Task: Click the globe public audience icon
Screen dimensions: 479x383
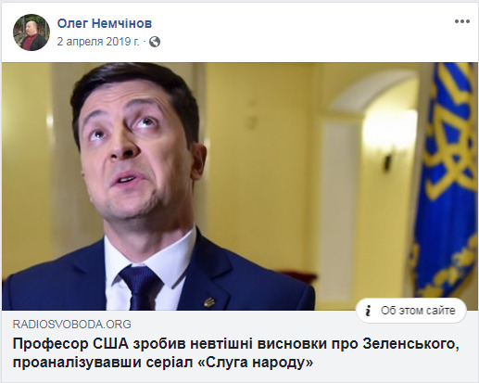Action: [155, 42]
